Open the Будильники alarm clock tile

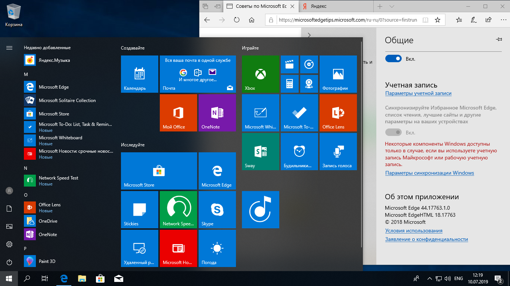pyautogui.click(x=299, y=152)
